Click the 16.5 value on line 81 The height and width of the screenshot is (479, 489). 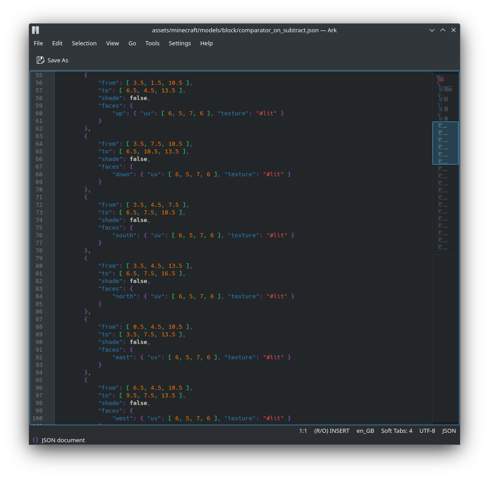tap(168, 274)
